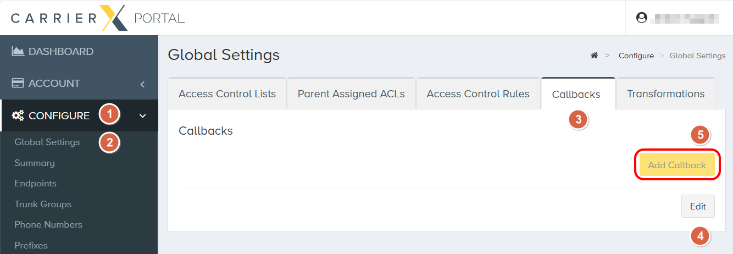Click the CarrierX Portal logo

pos(98,18)
